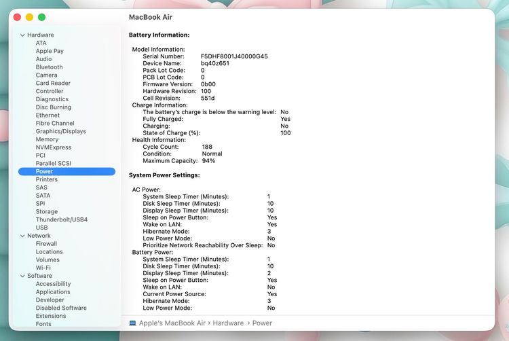Select Volumes under Network
Screen dimensions: 509x341
48,259
